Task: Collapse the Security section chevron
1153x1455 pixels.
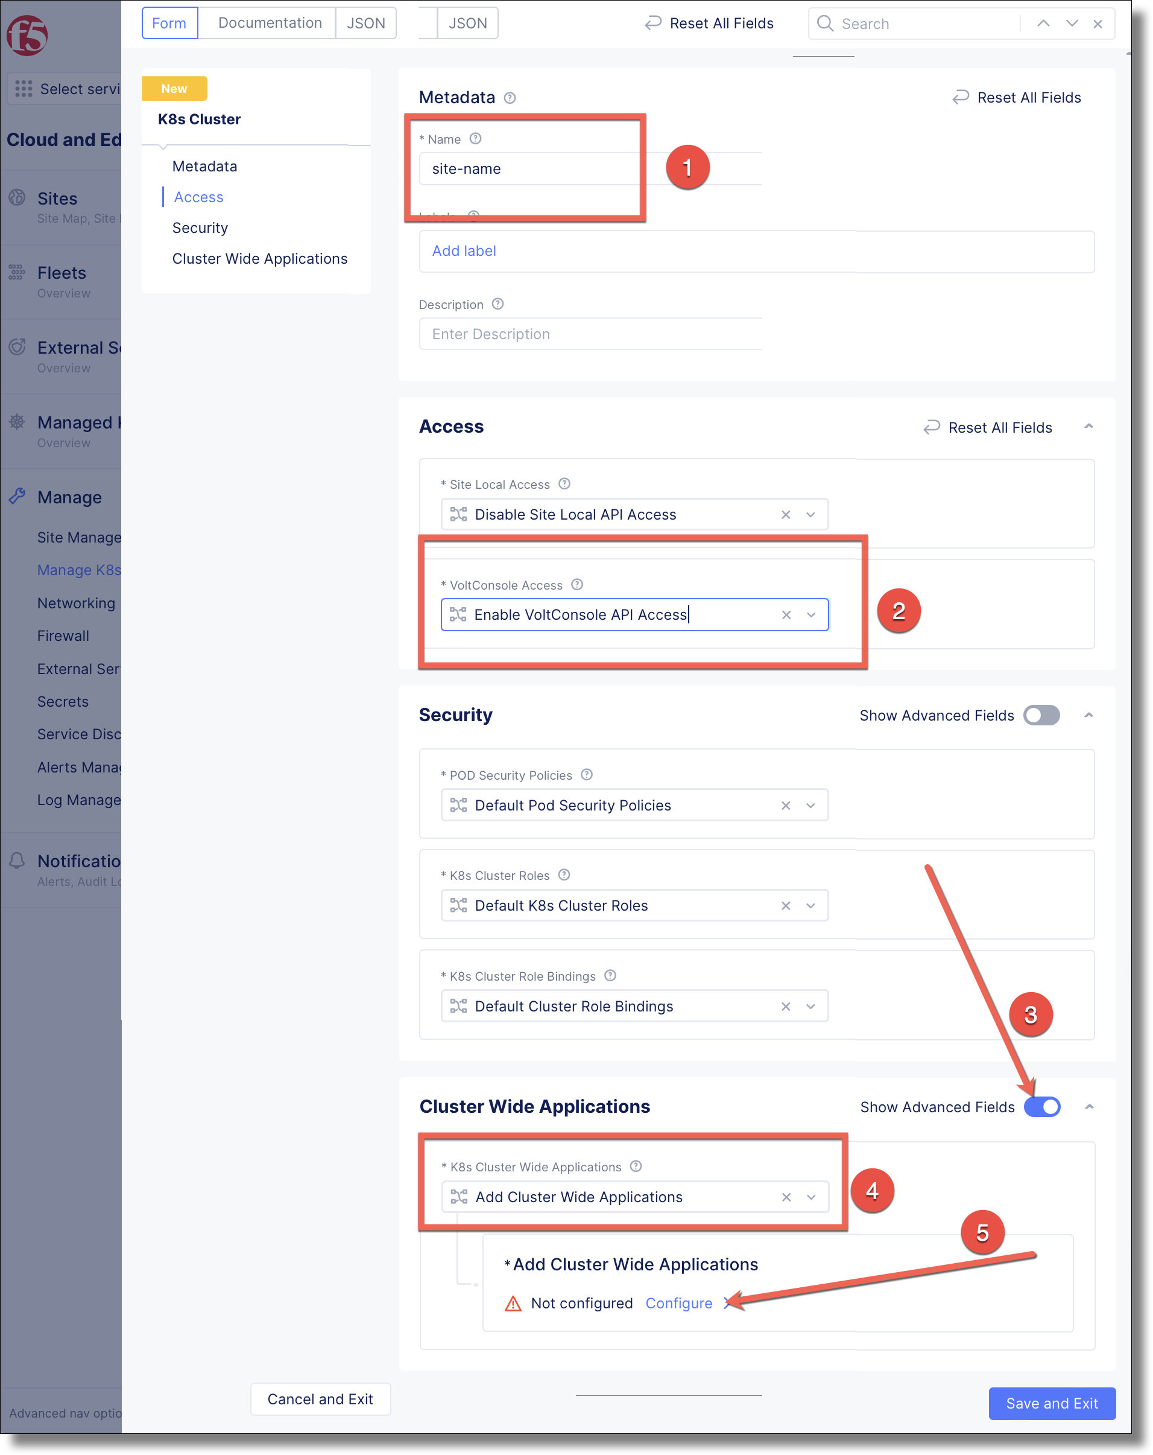Action: 1088,715
